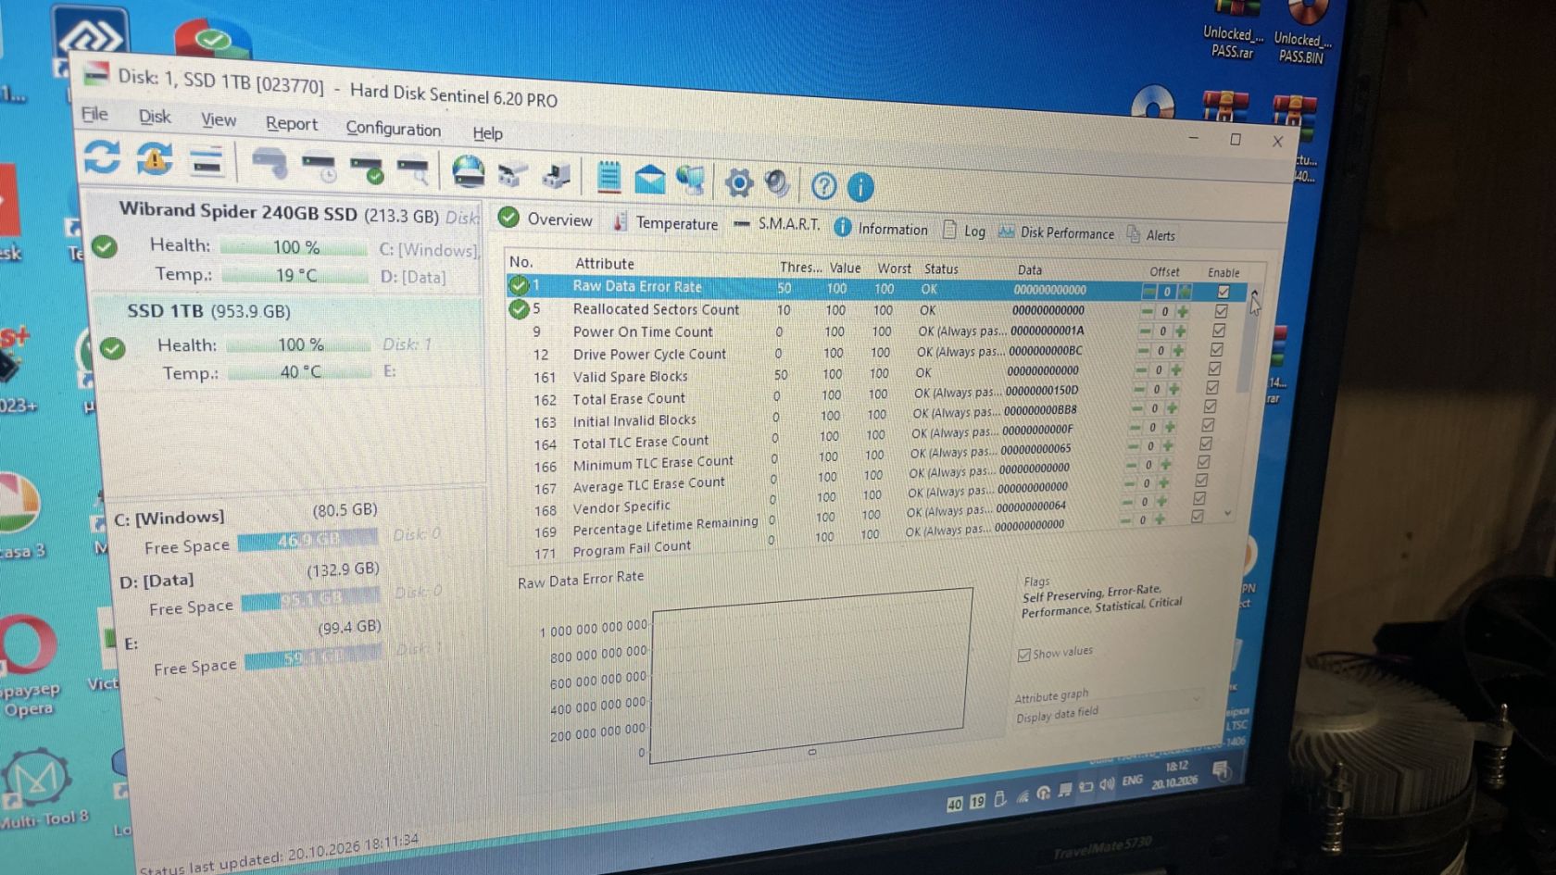Click the disk with clock toolbar icon

click(x=320, y=168)
